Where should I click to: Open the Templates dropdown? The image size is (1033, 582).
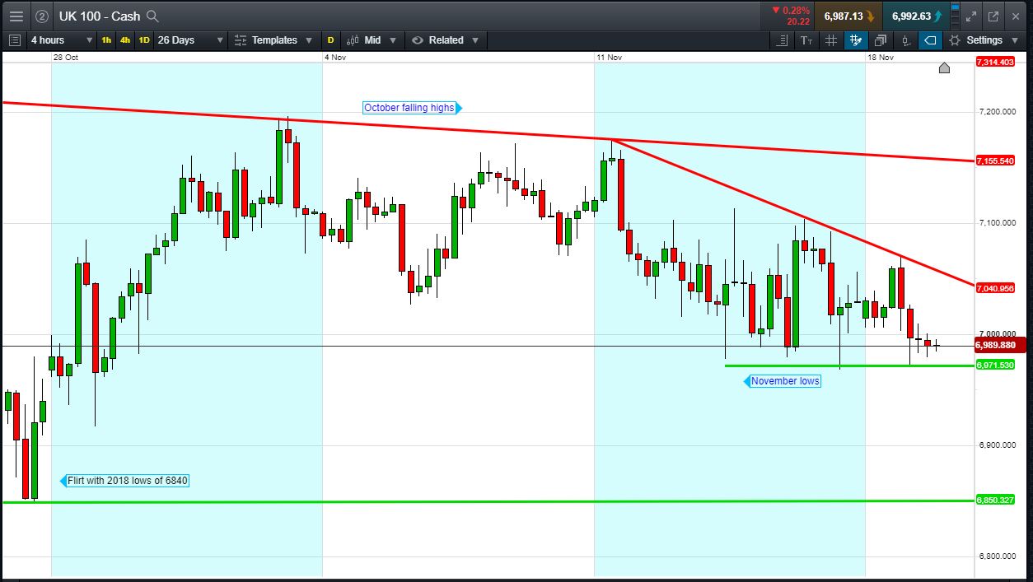tap(273, 40)
